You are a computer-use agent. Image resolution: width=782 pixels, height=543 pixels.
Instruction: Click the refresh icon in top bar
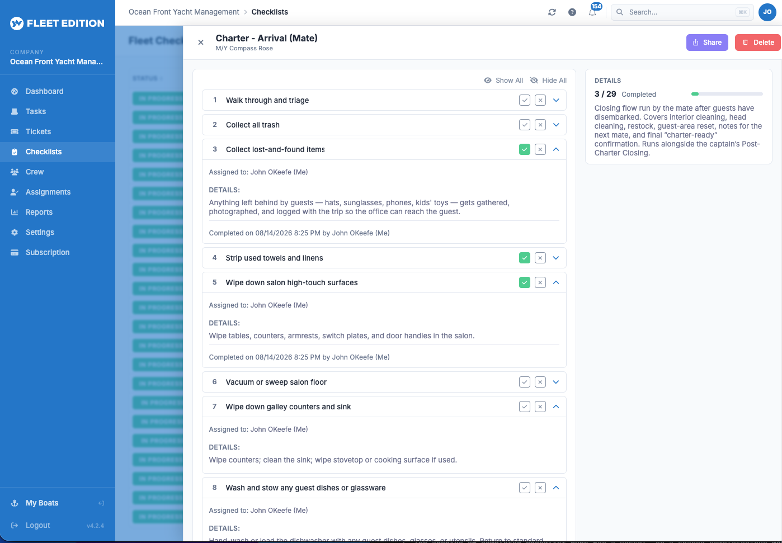tap(552, 12)
